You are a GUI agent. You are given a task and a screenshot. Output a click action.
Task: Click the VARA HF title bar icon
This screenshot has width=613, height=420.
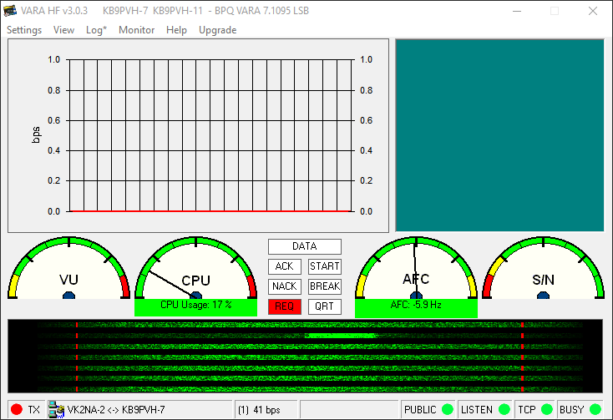click(11, 12)
